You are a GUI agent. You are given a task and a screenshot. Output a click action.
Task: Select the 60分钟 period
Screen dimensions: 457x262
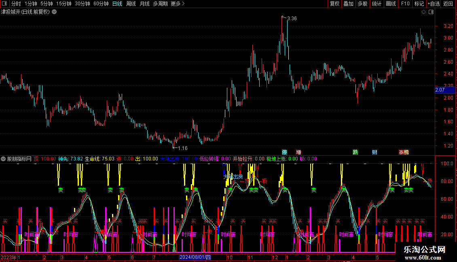(101, 4)
